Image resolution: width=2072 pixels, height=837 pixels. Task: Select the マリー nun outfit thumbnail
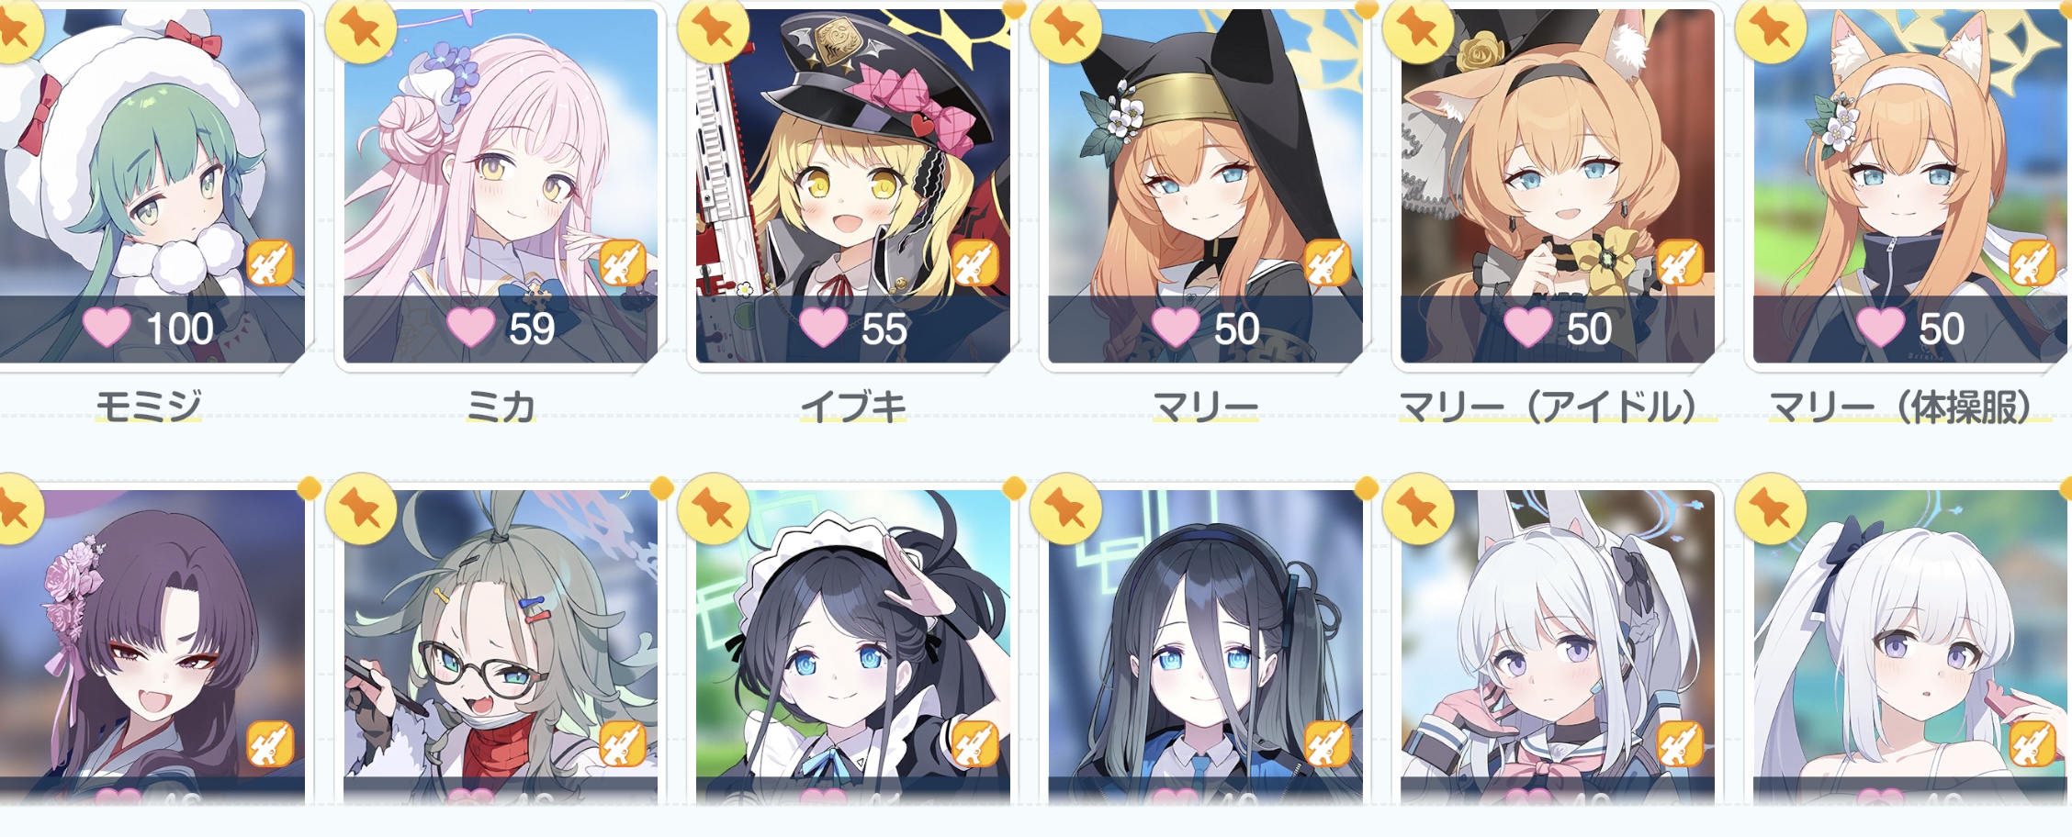coord(1205,185)
